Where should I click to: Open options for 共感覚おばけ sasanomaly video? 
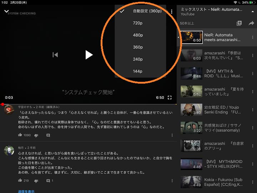point(253,128)
